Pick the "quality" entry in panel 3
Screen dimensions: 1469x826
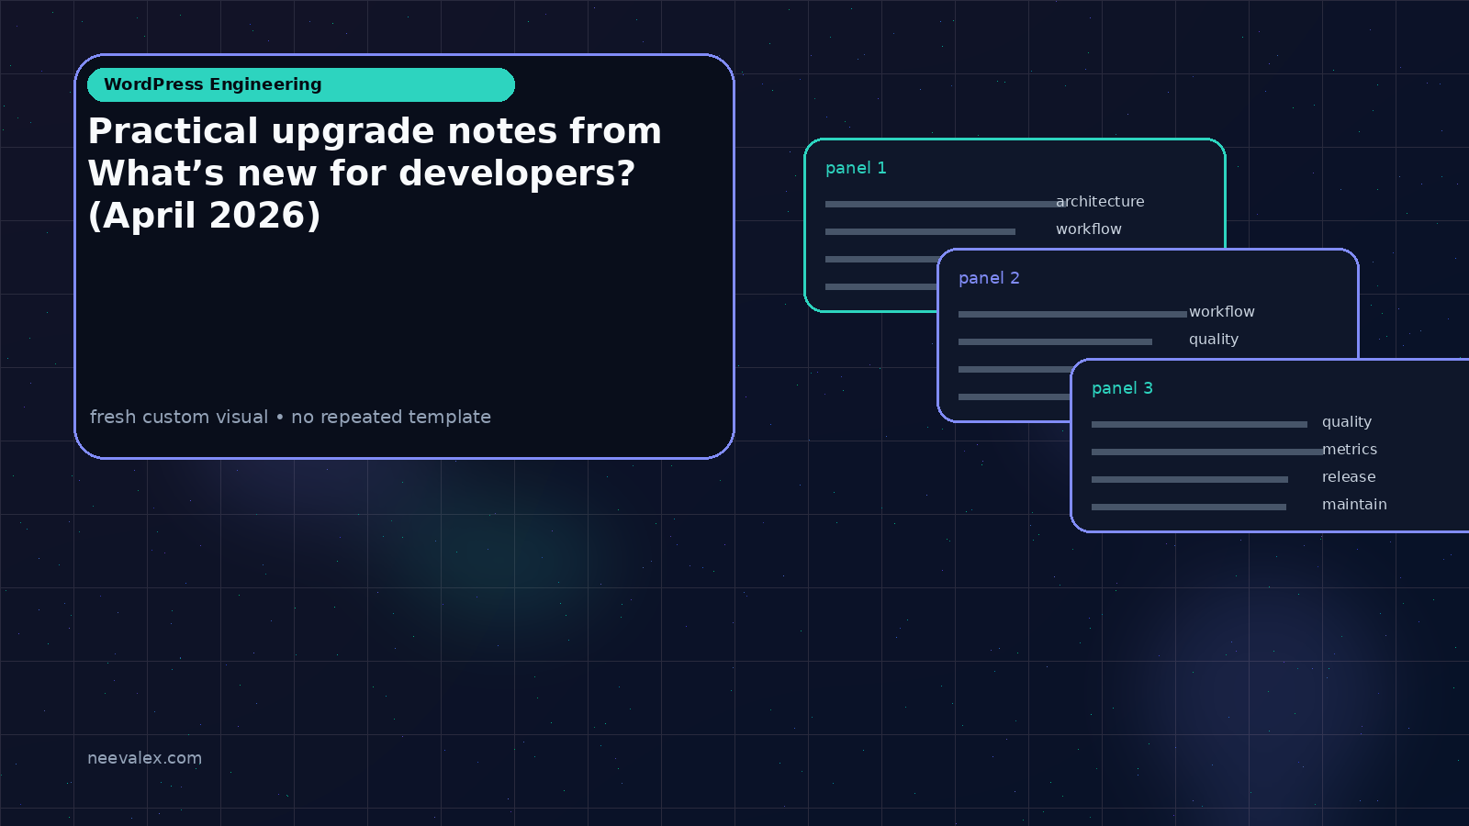point(1347,422)
